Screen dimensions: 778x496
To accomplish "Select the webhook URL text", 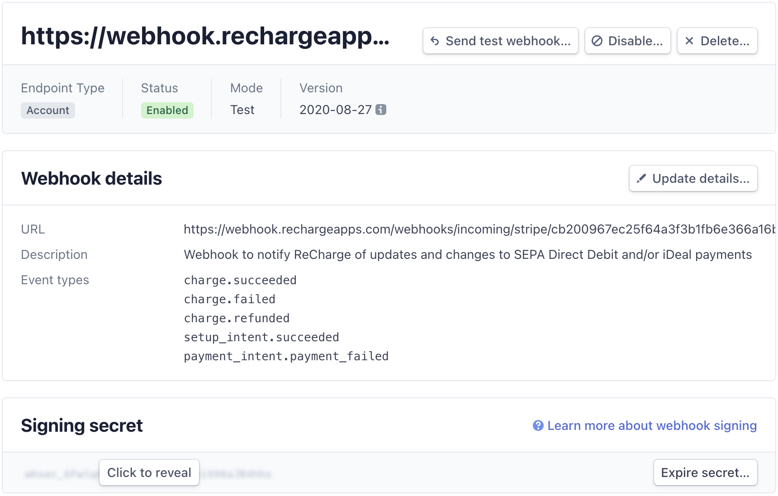I will (x=479, y=229).
